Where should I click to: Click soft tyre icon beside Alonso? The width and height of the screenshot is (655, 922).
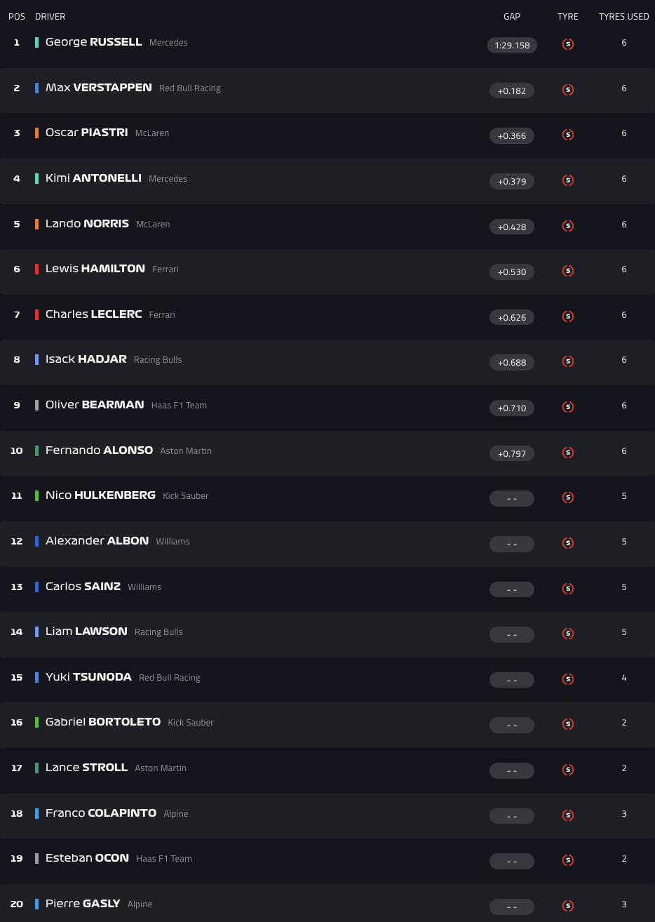(x=568, y=453)
